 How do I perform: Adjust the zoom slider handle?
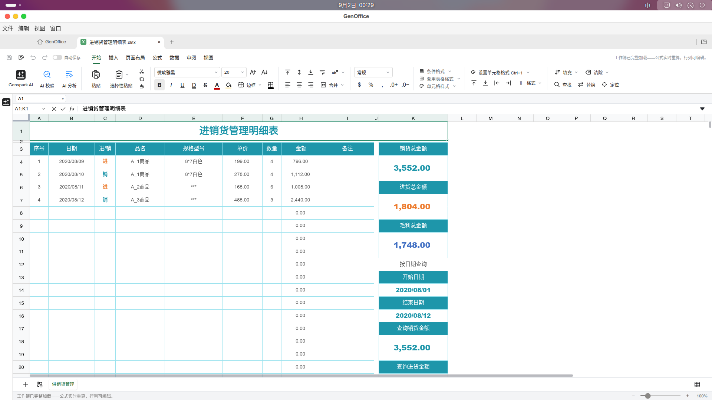(x=648, y=396)
